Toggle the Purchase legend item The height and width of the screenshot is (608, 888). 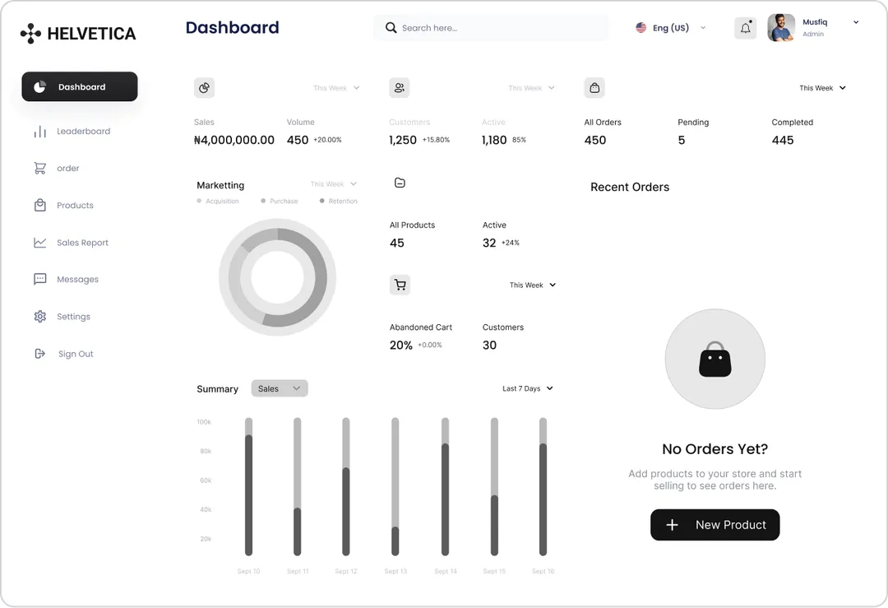point(280,201)
